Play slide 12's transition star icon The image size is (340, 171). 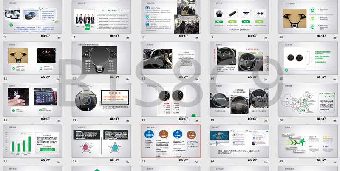tap(128, 79)
